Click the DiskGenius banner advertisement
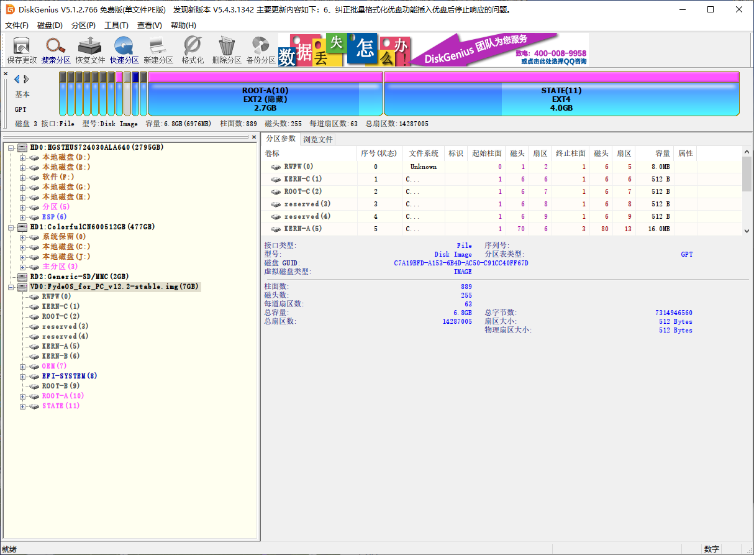Screen dimensions: 754x555 click(x=433, y=50)
